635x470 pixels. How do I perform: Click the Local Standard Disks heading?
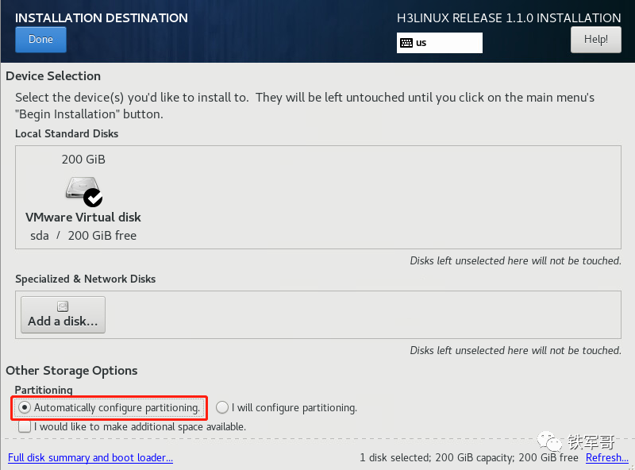(67, 133)
